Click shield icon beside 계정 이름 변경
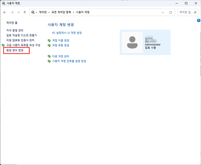The width and height of the screenshot is (201, 165). pyautogui.click(x=49, y=41)
